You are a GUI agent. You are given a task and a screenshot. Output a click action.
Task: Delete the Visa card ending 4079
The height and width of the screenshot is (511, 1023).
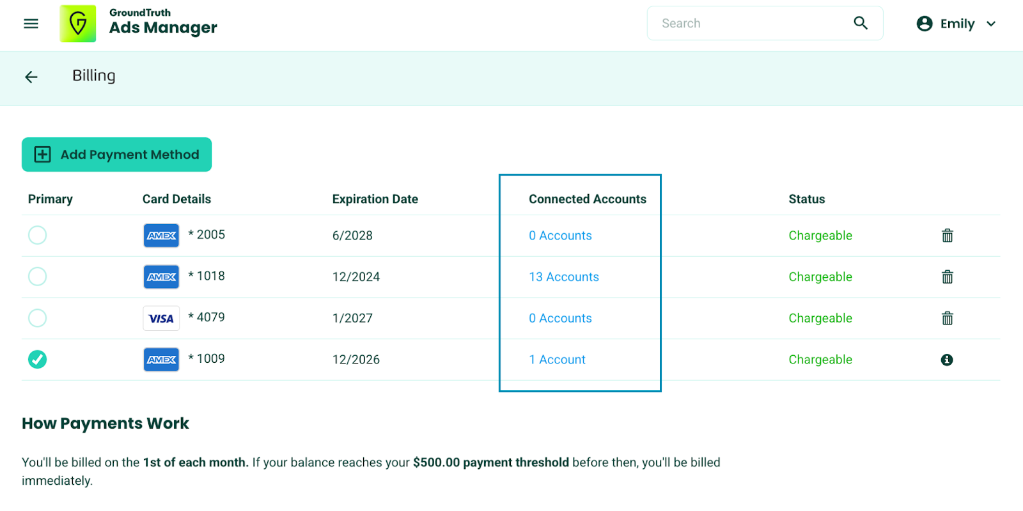pos(947,318)
